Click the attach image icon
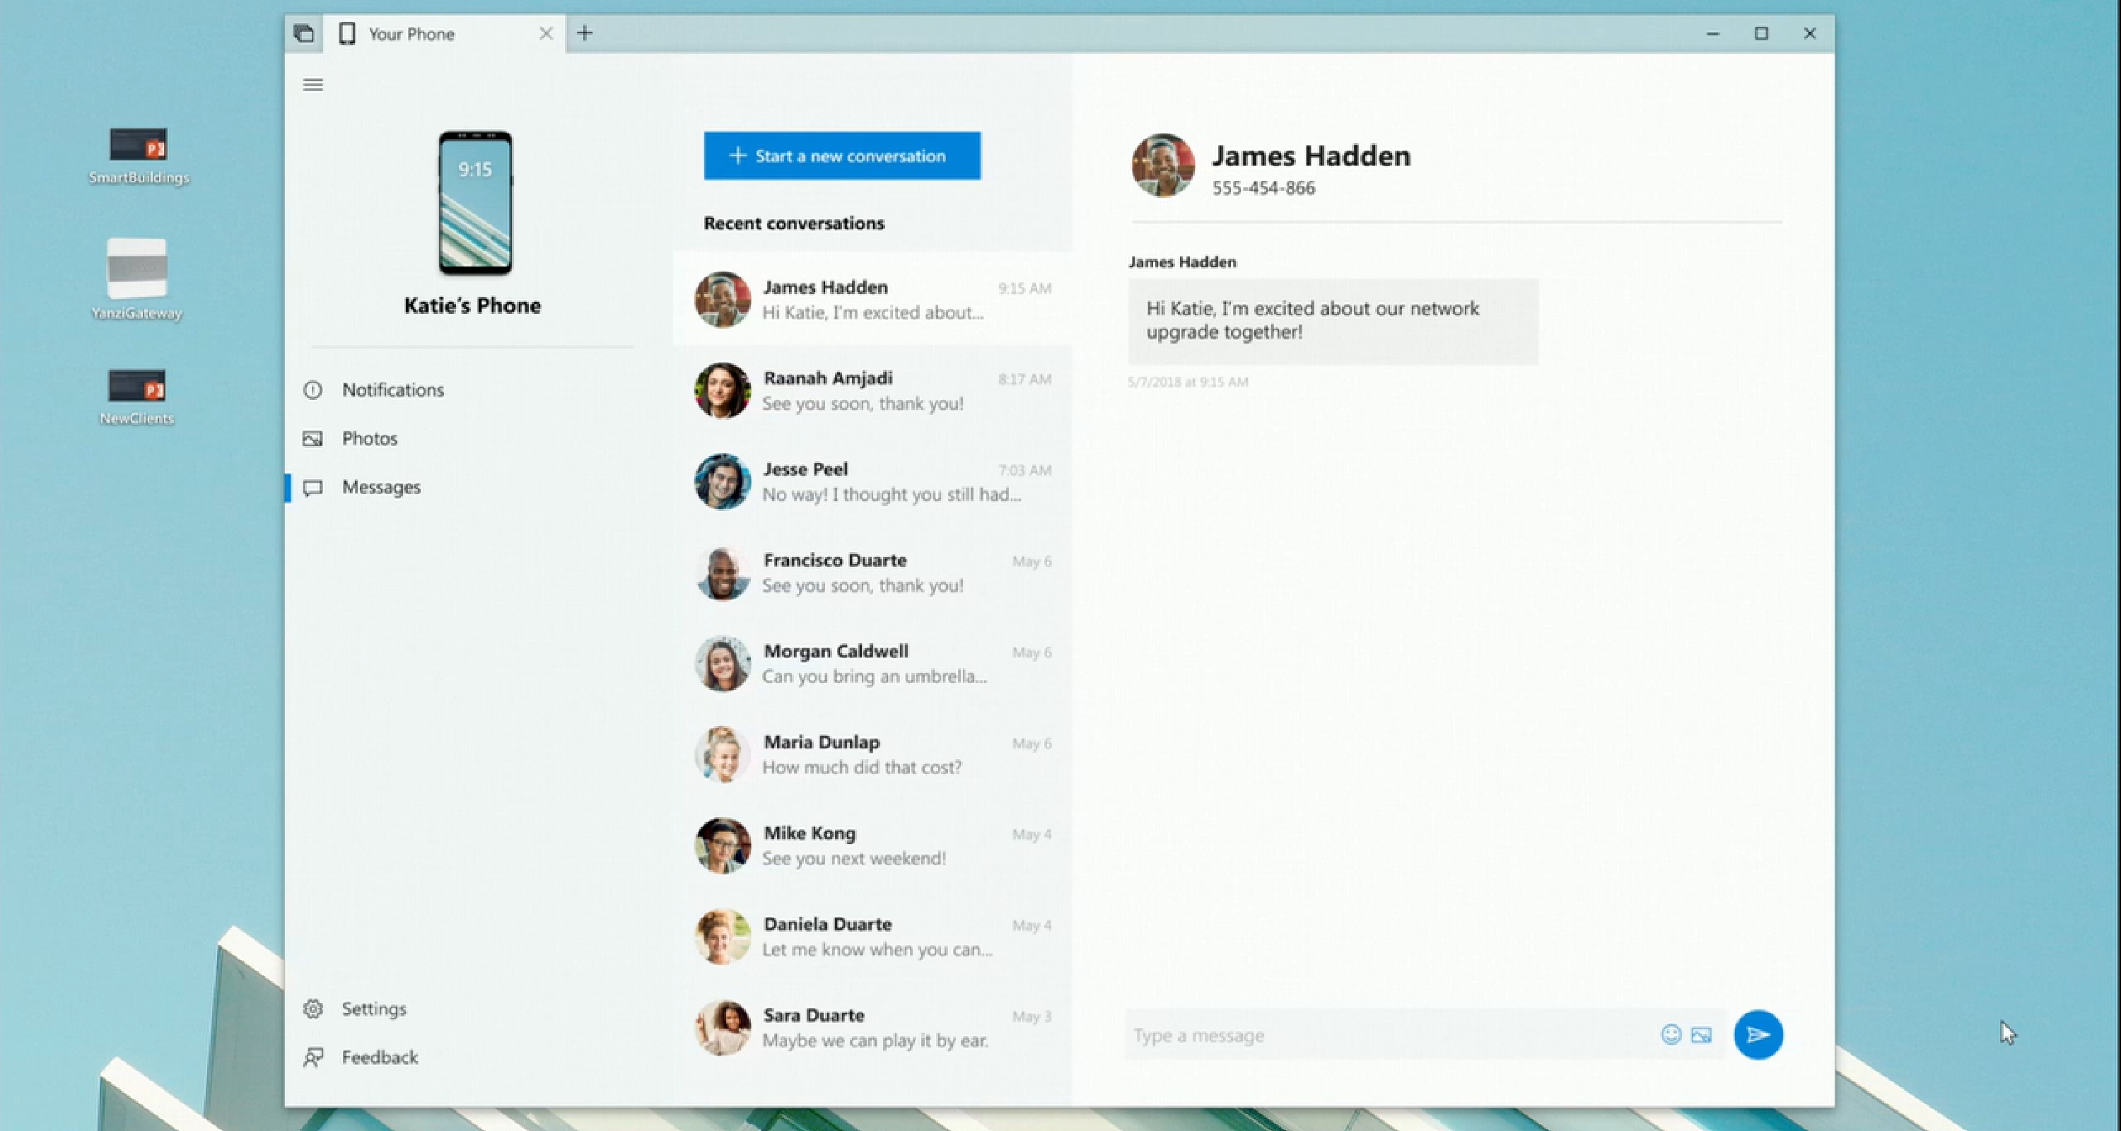This screenshot has height=1131, width=2121. pyautogui.click(x=1703, y=1034)
